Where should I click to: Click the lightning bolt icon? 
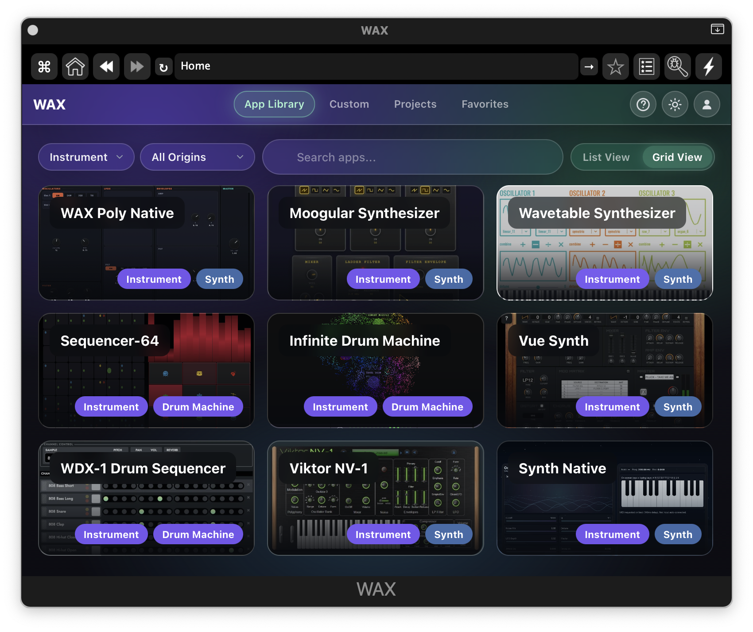point(709,66)
